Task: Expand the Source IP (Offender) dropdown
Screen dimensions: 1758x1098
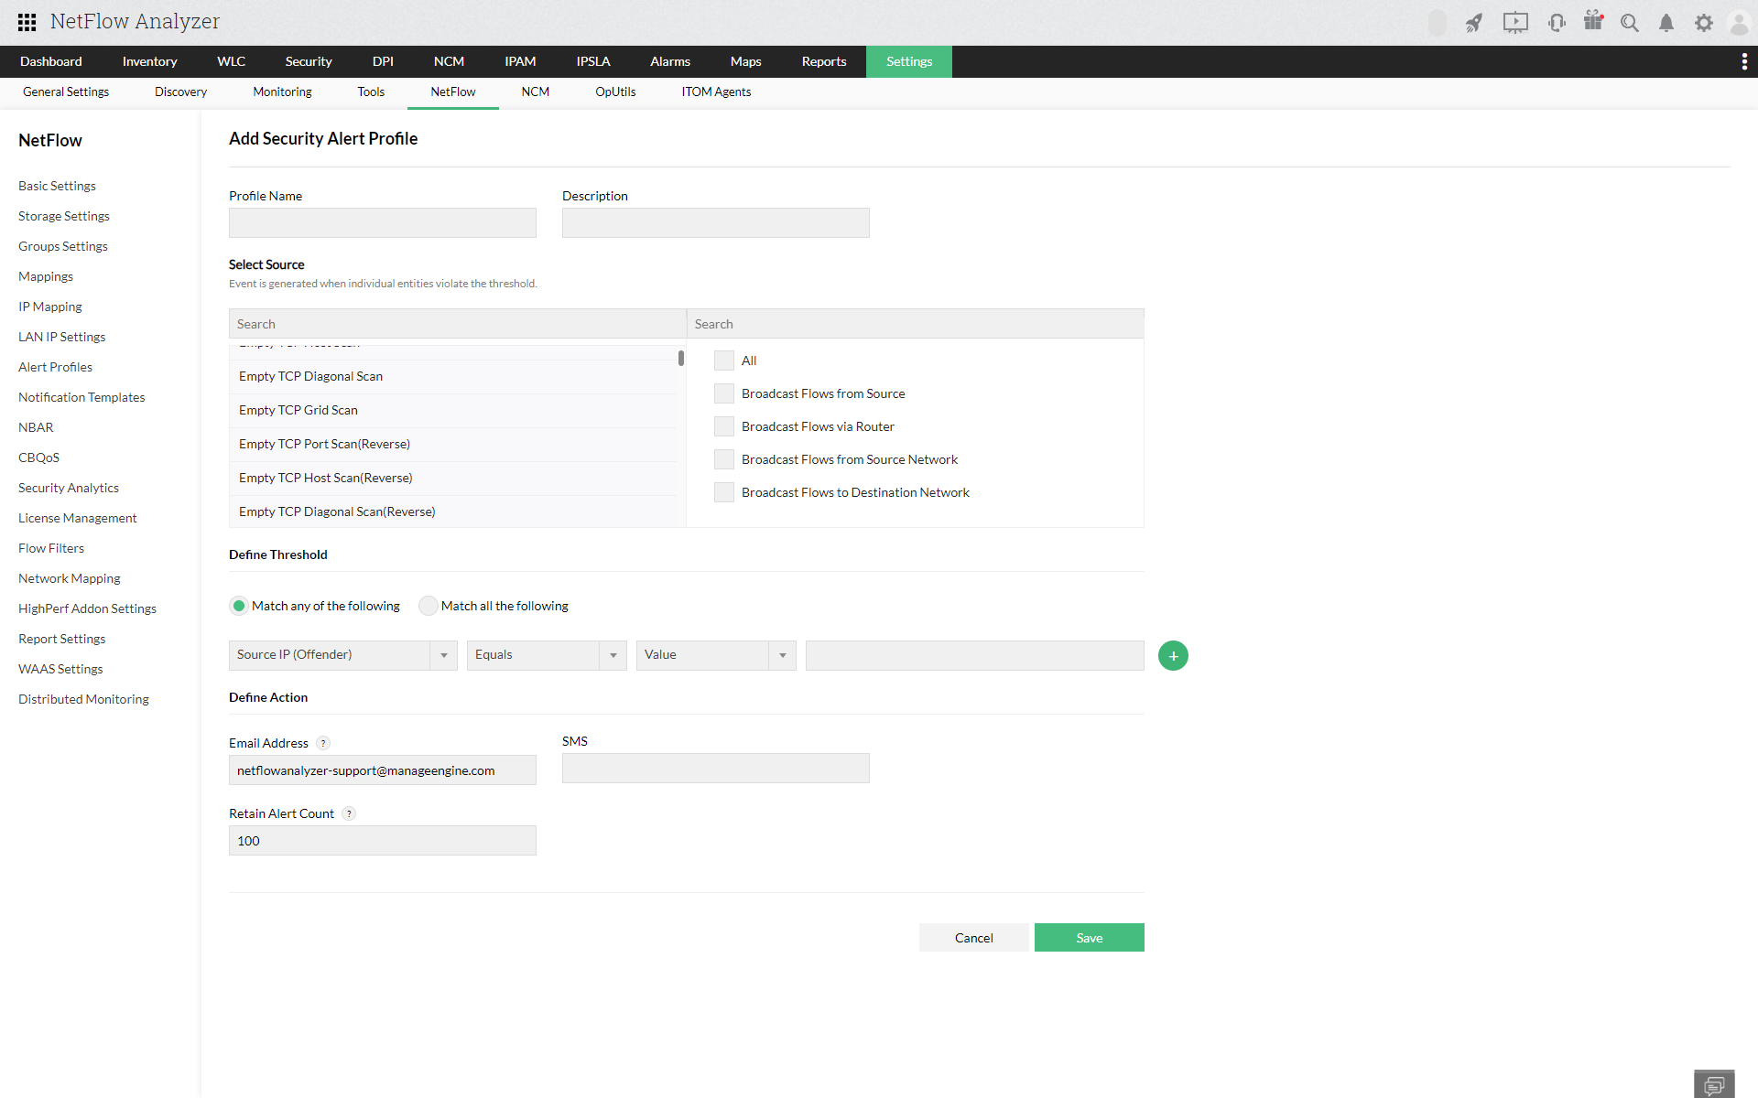Action: click(x=443, y=655)
